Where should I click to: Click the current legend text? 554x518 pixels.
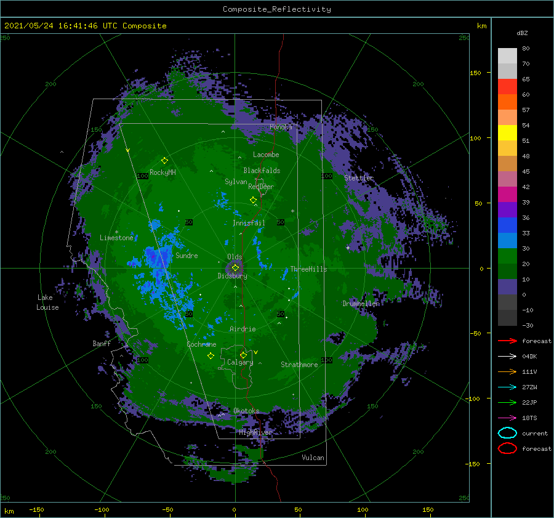[x=535, y=434]
